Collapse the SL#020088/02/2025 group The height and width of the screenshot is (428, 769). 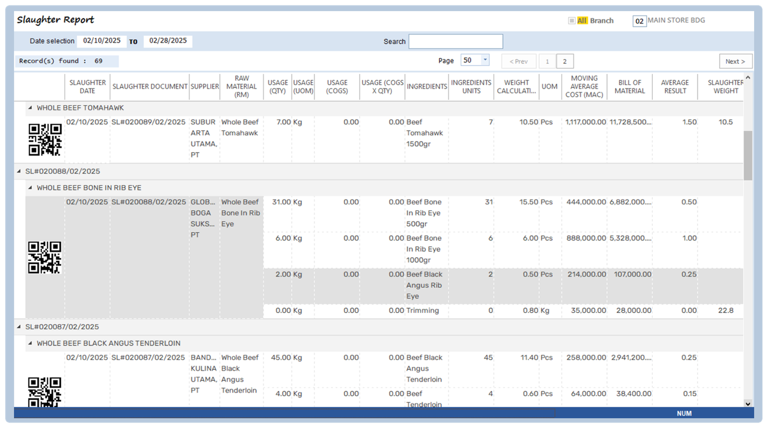pyautogui.click(x=19, y=171)
